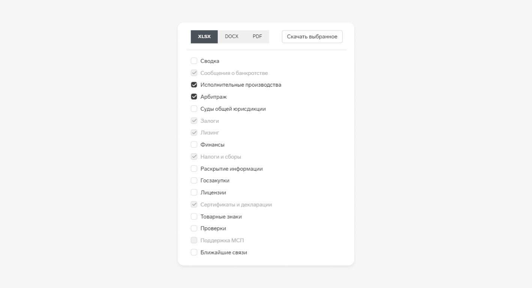Uncheck Исполнительные производства checkbox
The image size is (532, 288).
tap(194, 85)
